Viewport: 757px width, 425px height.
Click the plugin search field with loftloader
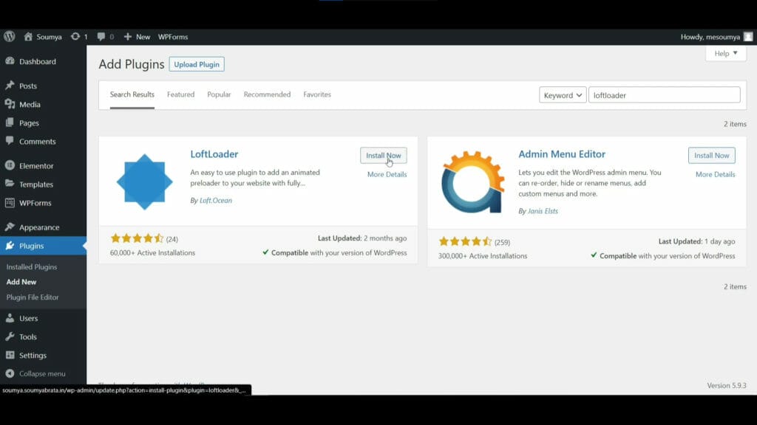tap(665, 95)
